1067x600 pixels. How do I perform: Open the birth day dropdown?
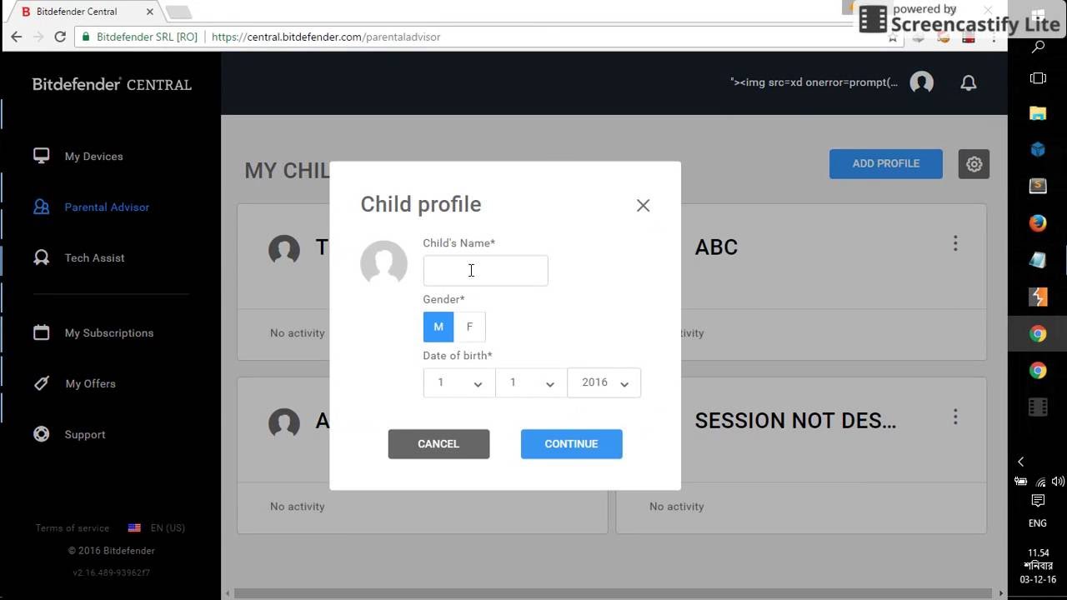458,382
